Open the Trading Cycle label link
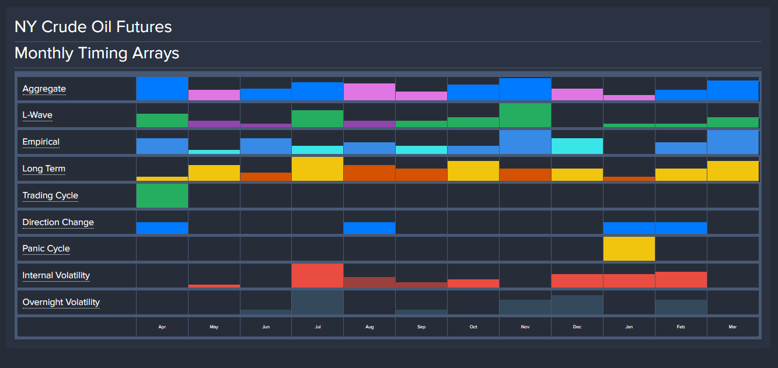Viewport: 778px width, 368px height. [50, 195]
